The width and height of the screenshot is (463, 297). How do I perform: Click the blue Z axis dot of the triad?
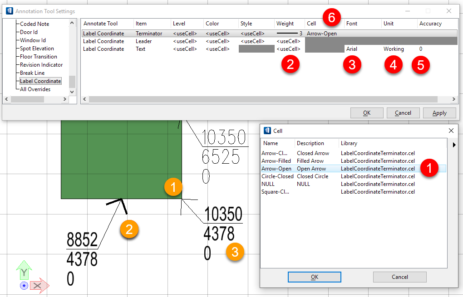coord(24,286)
